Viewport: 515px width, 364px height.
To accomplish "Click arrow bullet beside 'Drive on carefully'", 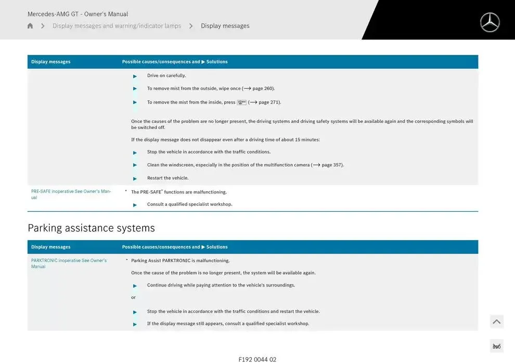I will [x=135, y=76].
